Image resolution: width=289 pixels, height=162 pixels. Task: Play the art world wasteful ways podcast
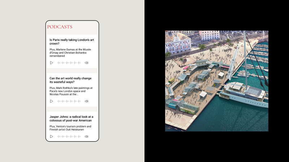point(51,101)
